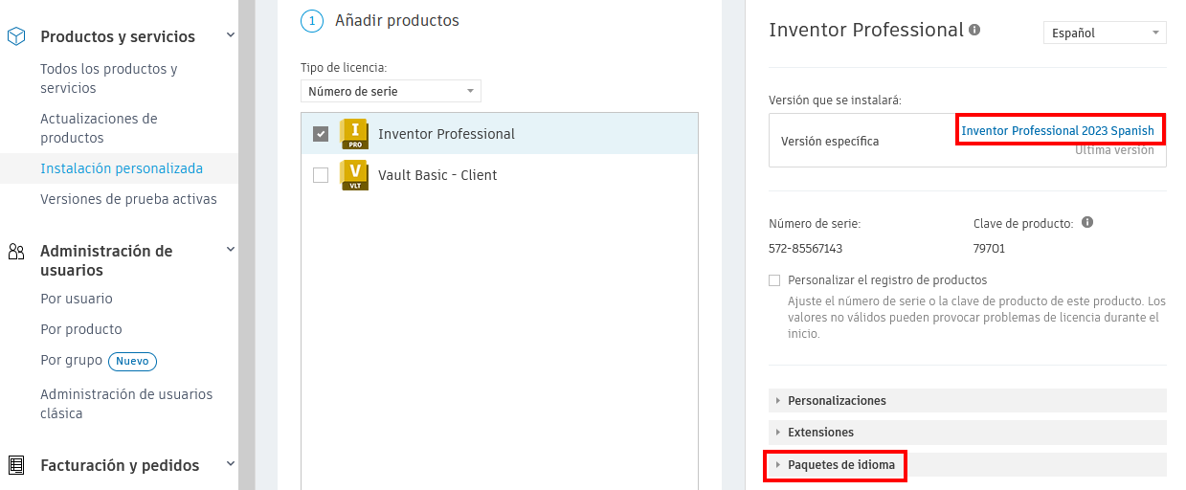Viewport: 1186px width, 490px height.
Task: Uncheck the Inventor Professional checkbox
Action: (321, 134)
